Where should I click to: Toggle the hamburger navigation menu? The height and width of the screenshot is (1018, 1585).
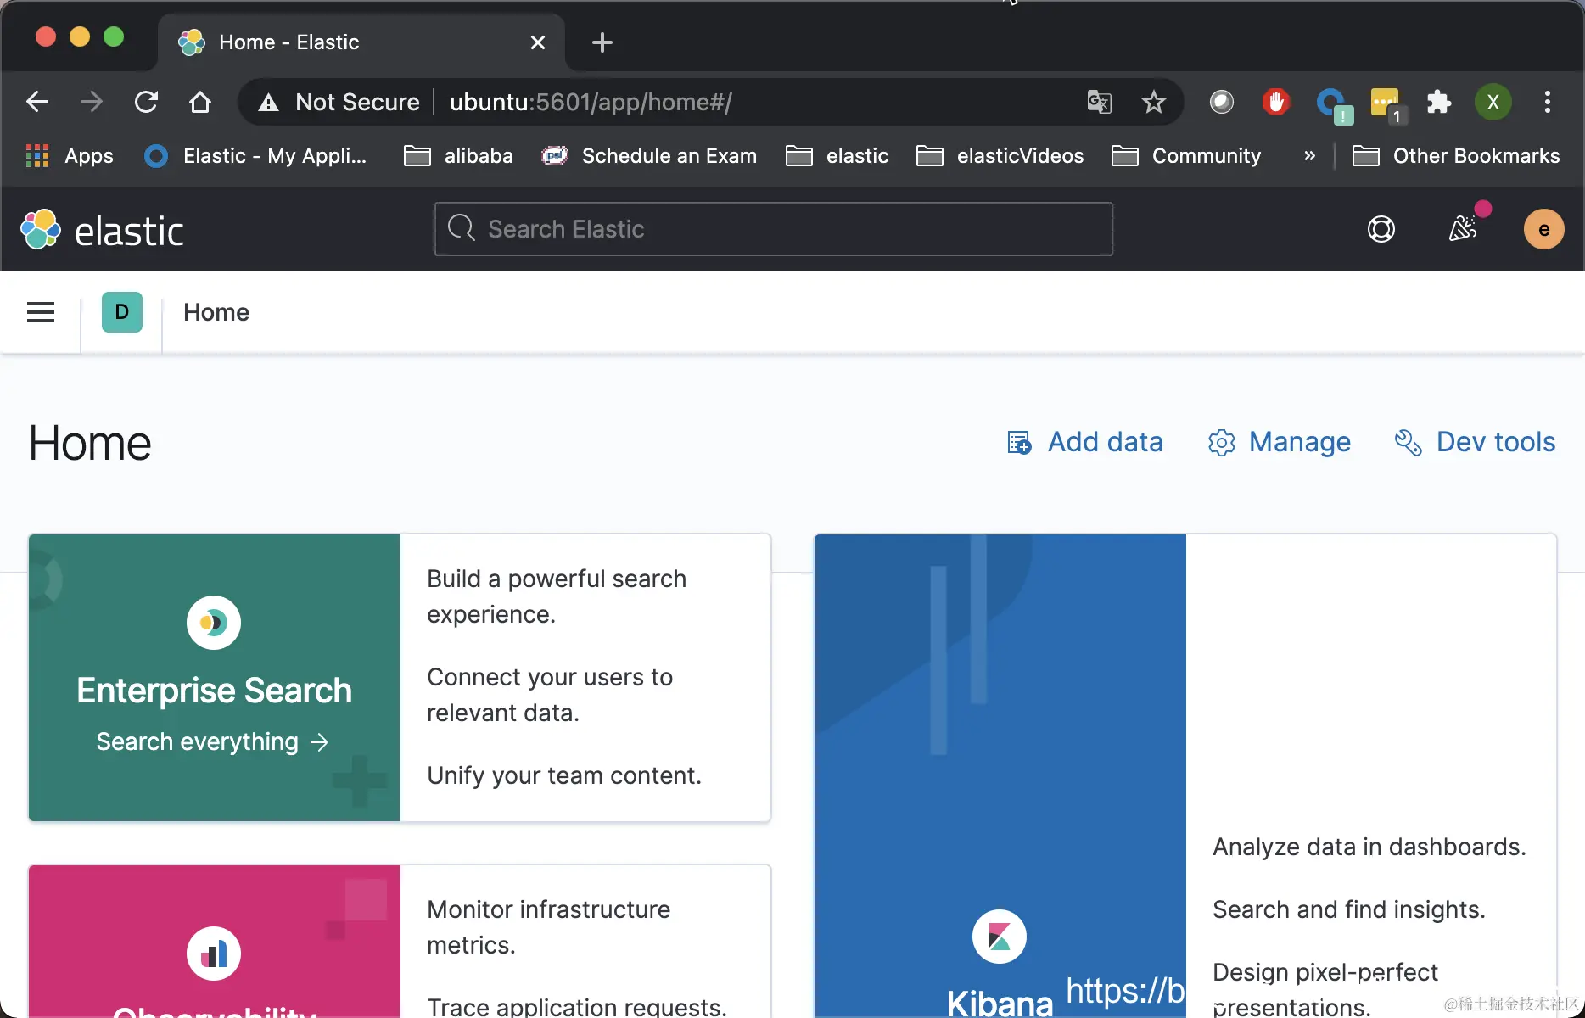click(x=41, y=312)
